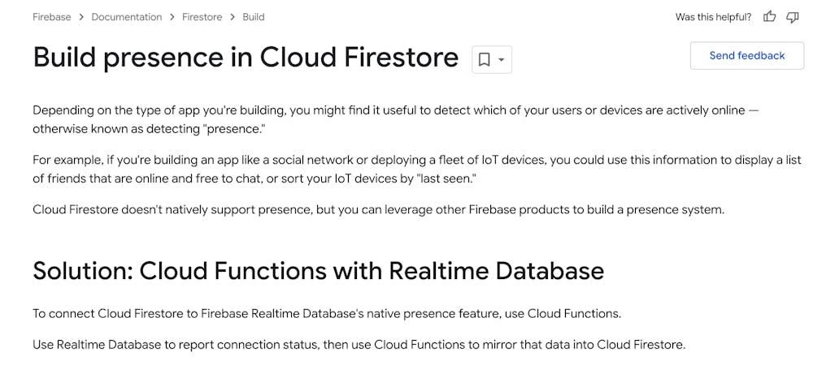This screenshot has height=374, width=813.
Task: Bookmark this page with the bookmark icon
Action: [484, 59]
